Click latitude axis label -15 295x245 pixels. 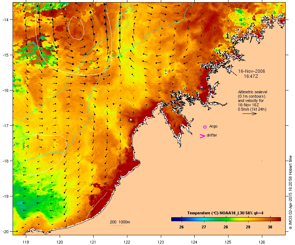tap(5, 55)
